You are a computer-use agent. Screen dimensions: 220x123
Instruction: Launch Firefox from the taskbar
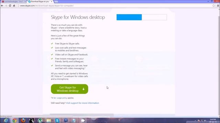(23, 120)
